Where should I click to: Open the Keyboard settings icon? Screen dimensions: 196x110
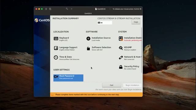pos(56,39)
